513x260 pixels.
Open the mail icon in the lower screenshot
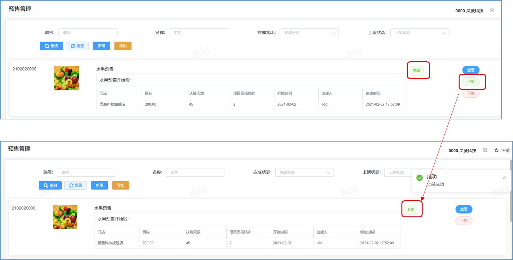485,150
